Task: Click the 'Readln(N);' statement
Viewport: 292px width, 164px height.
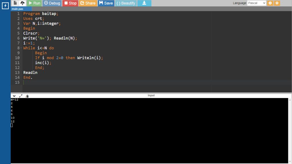Action: coord(65,38)
